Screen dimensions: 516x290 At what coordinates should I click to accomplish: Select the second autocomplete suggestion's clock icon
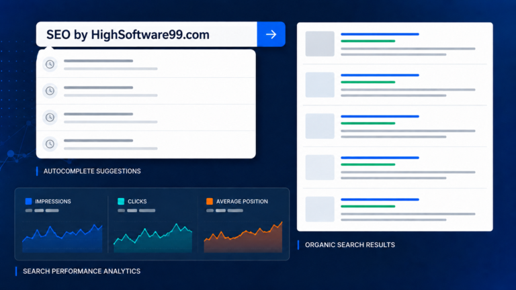coord(50,91)
